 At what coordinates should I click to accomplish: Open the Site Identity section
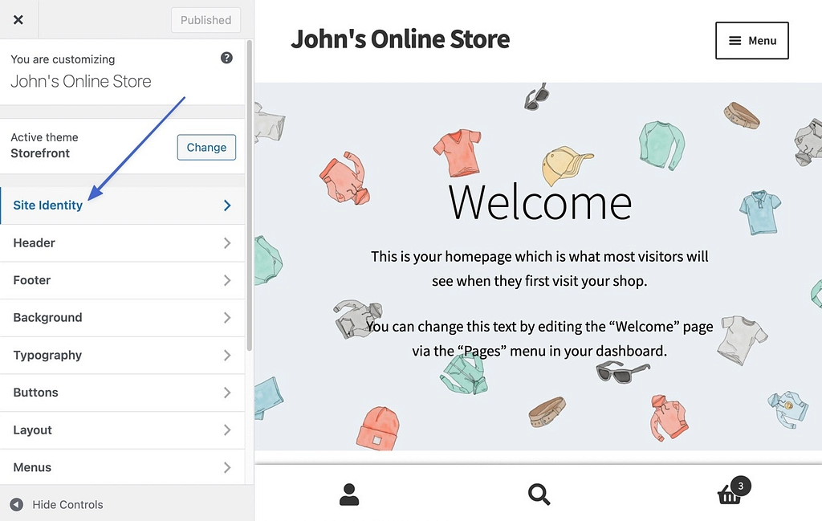122,206
